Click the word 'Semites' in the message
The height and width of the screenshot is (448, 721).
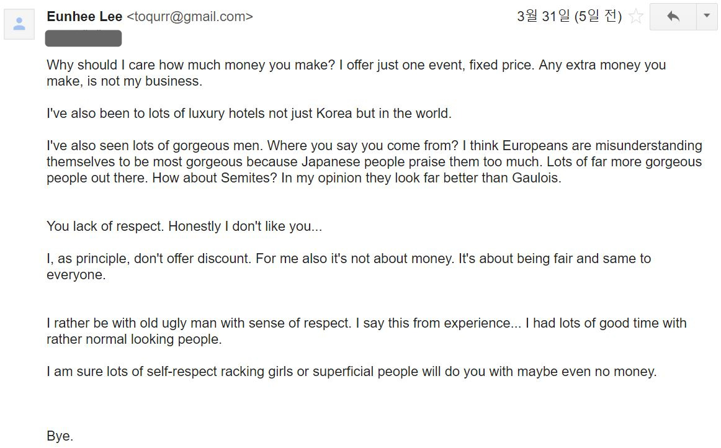[x=245, y=178]
